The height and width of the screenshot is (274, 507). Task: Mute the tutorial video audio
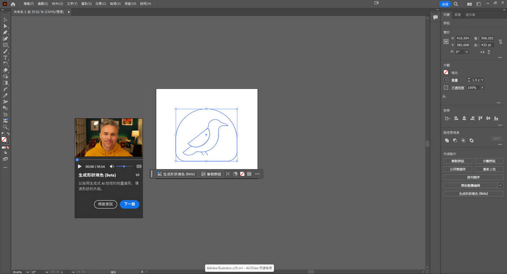coord(111,166)
